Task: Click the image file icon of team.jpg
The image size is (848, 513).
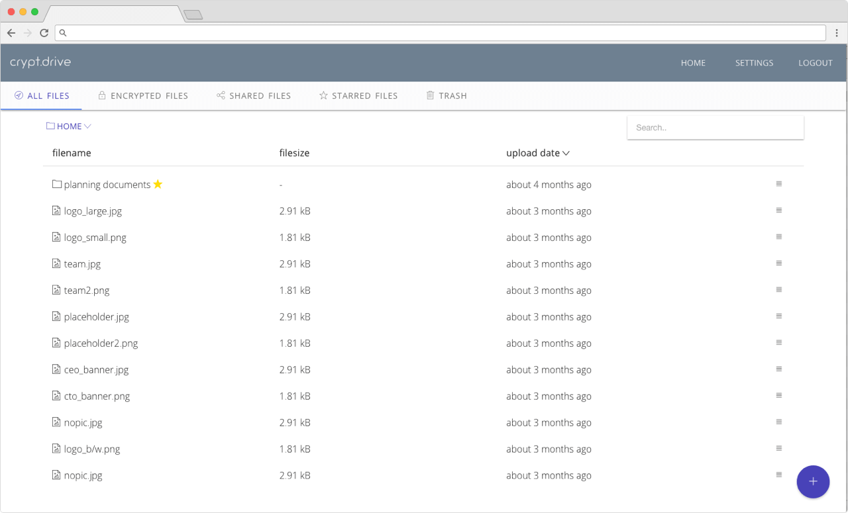Action: 56,263
